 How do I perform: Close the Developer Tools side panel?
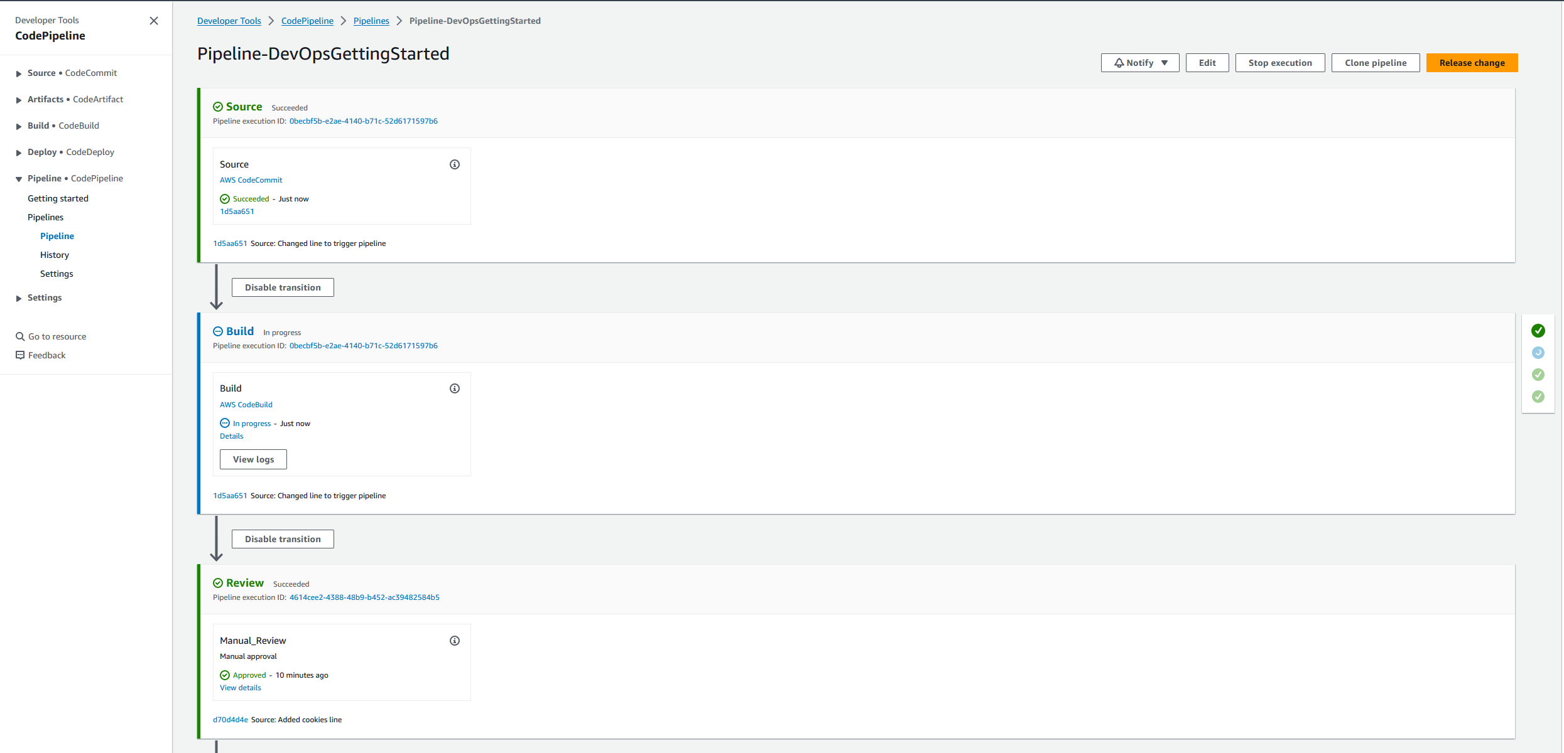click(x=154, y=21)
